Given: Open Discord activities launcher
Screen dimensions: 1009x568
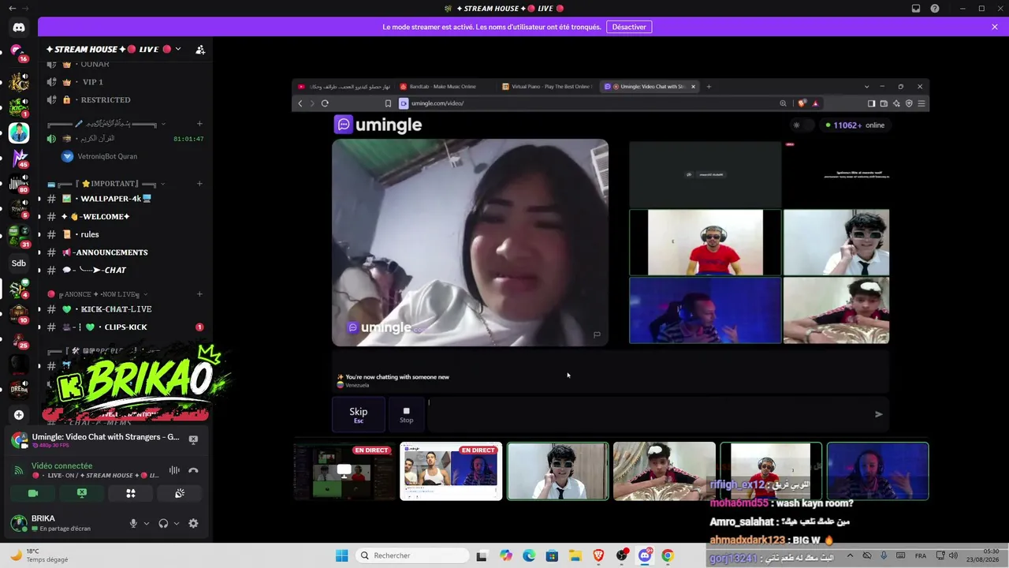Looking at the screenshot, I should (131, 493).
